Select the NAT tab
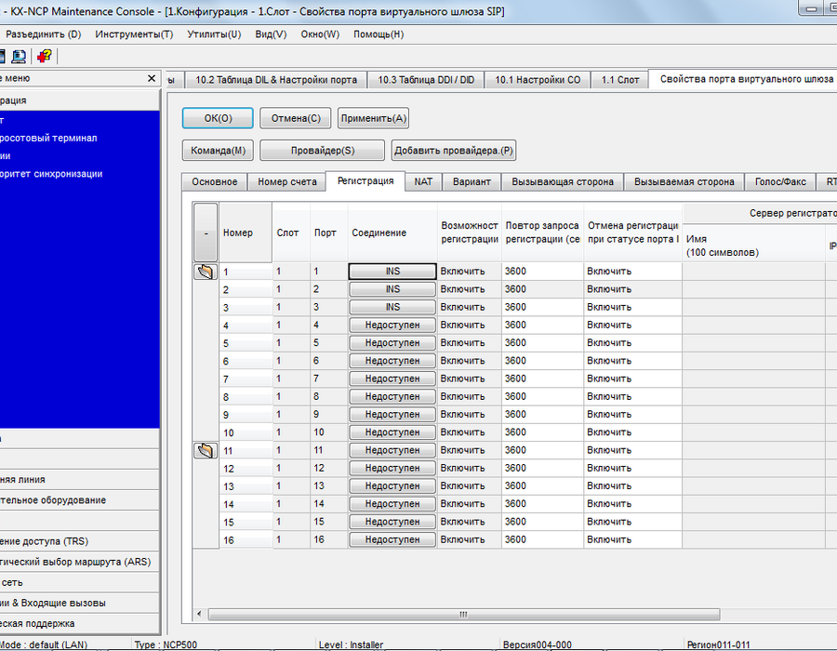This screenshot has height=651, width=837. pyautogui.click(x=423, y=182)
